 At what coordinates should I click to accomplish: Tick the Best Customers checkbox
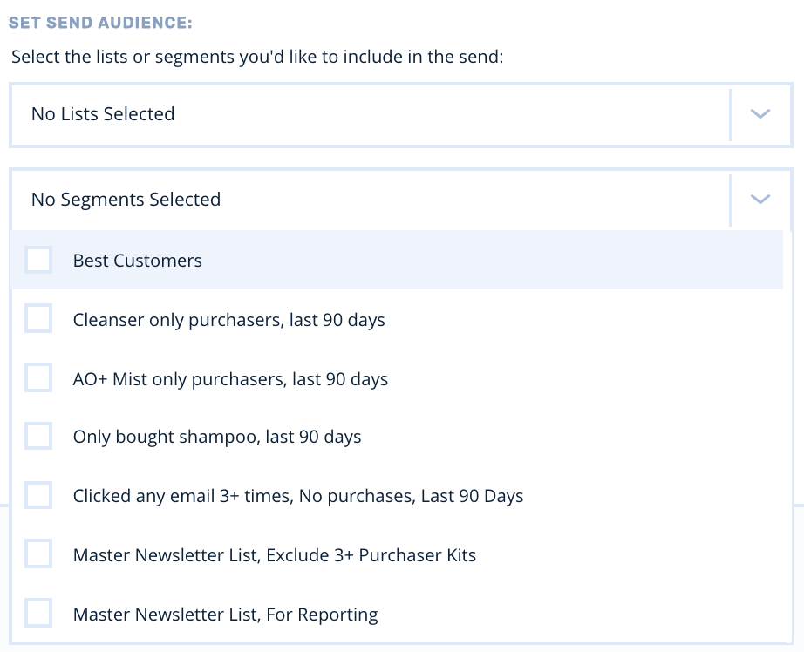(x=38, y=260)
